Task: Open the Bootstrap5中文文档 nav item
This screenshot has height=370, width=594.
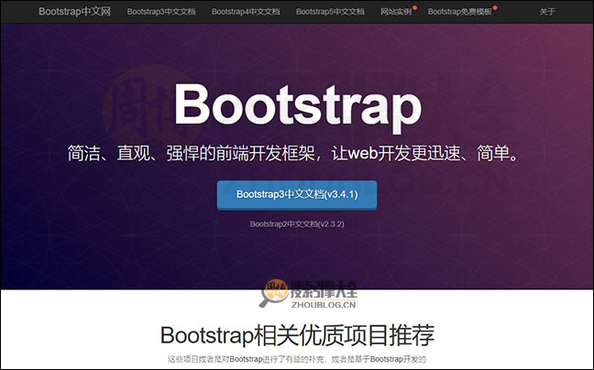Action: (330, 12)
